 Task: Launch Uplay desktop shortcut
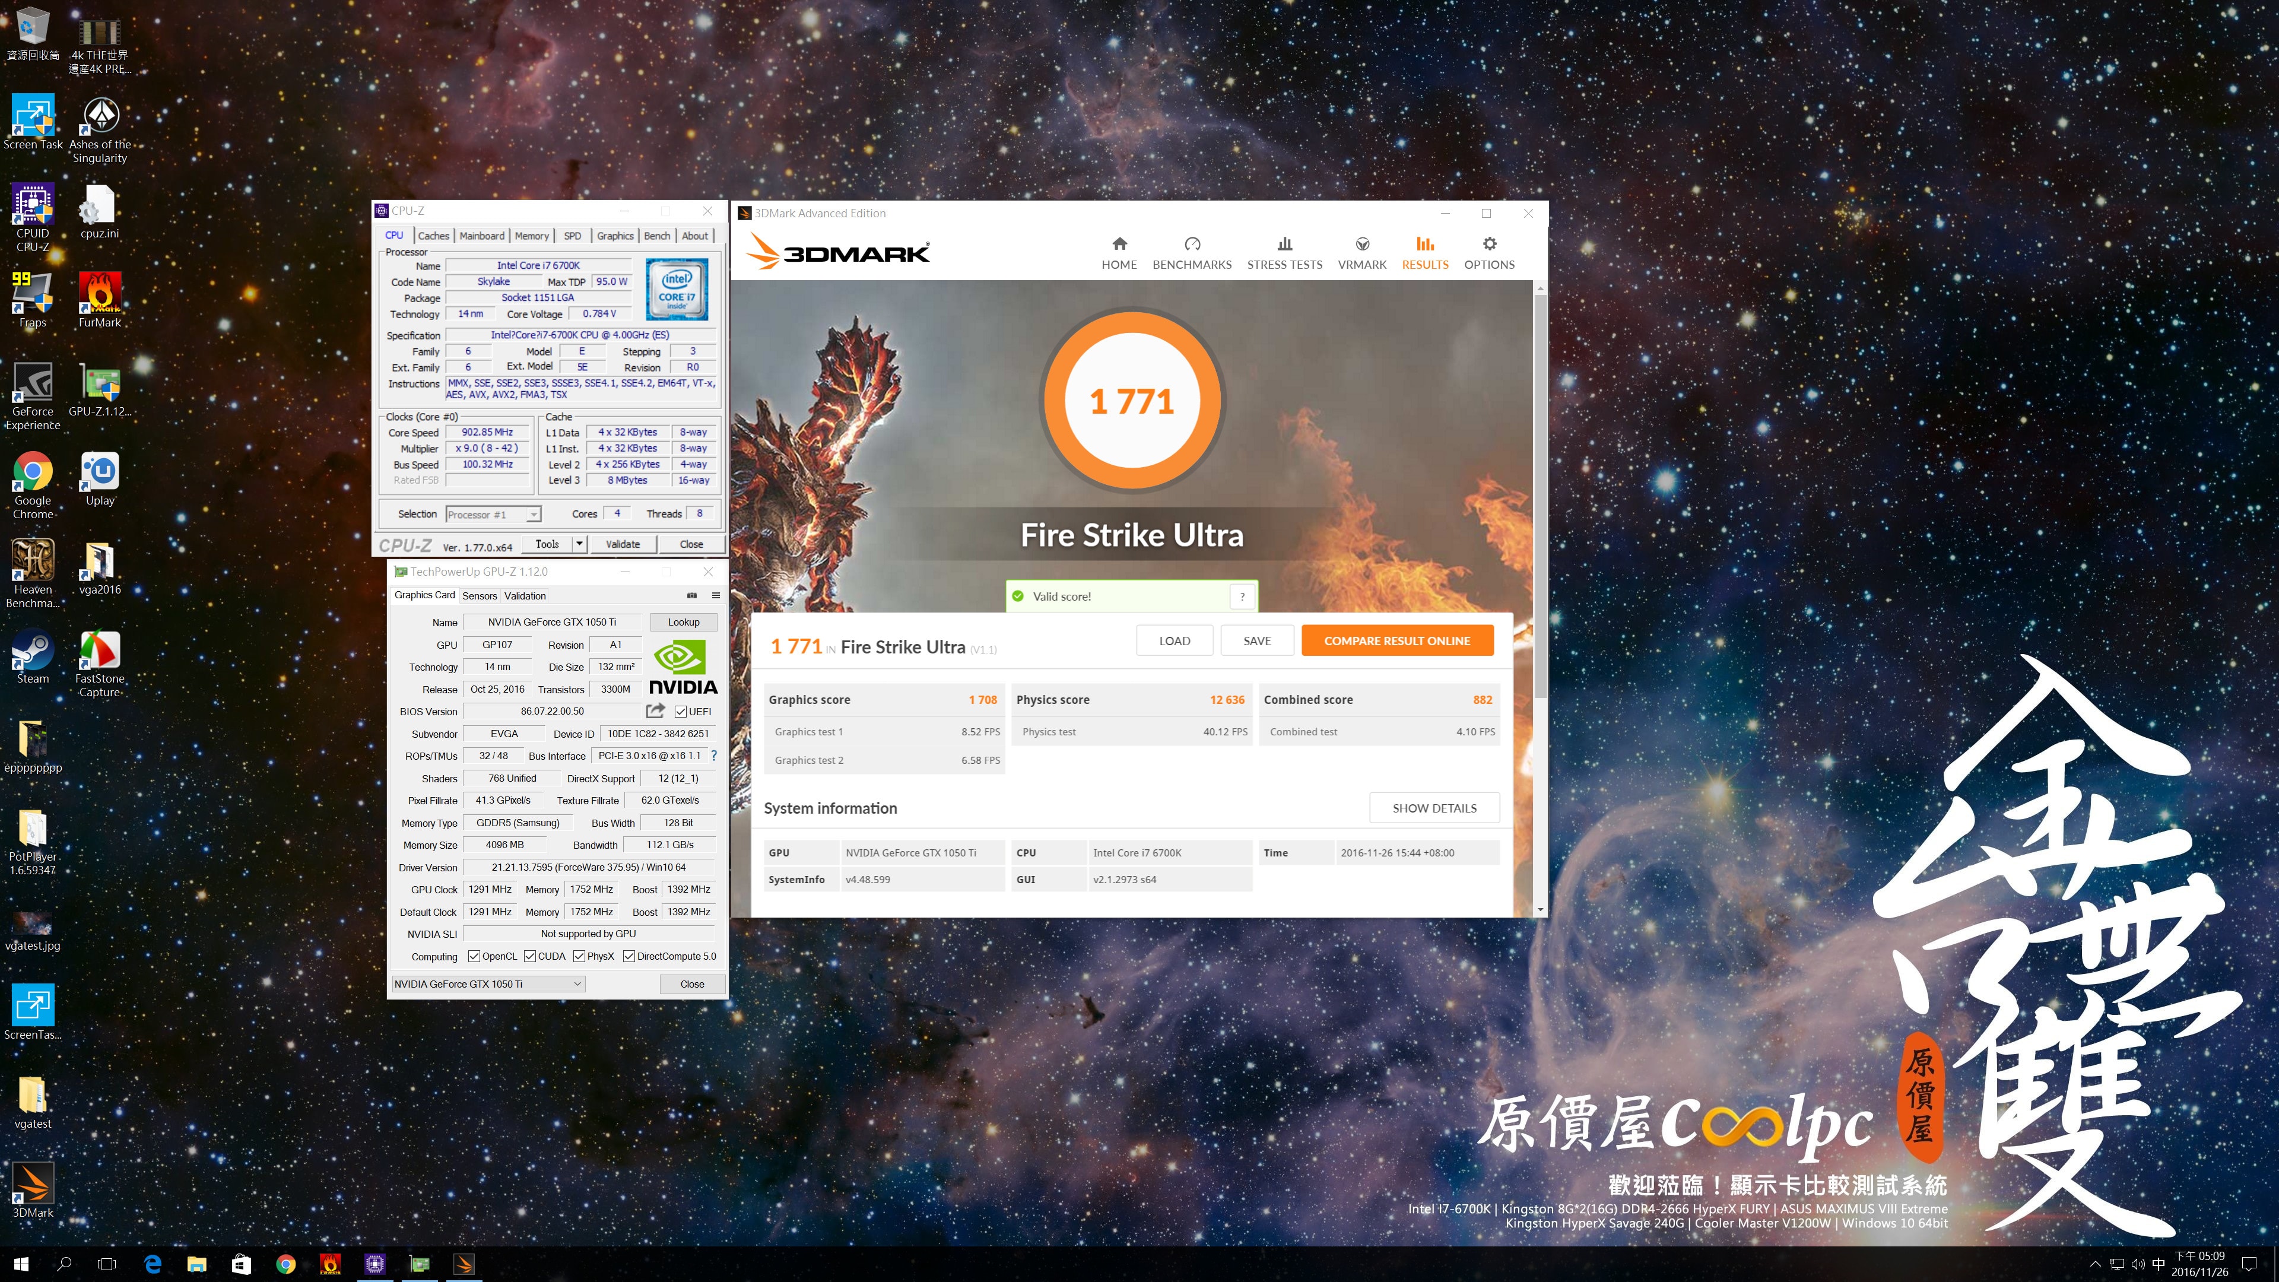pyautogui.click(x=100, y=478)
